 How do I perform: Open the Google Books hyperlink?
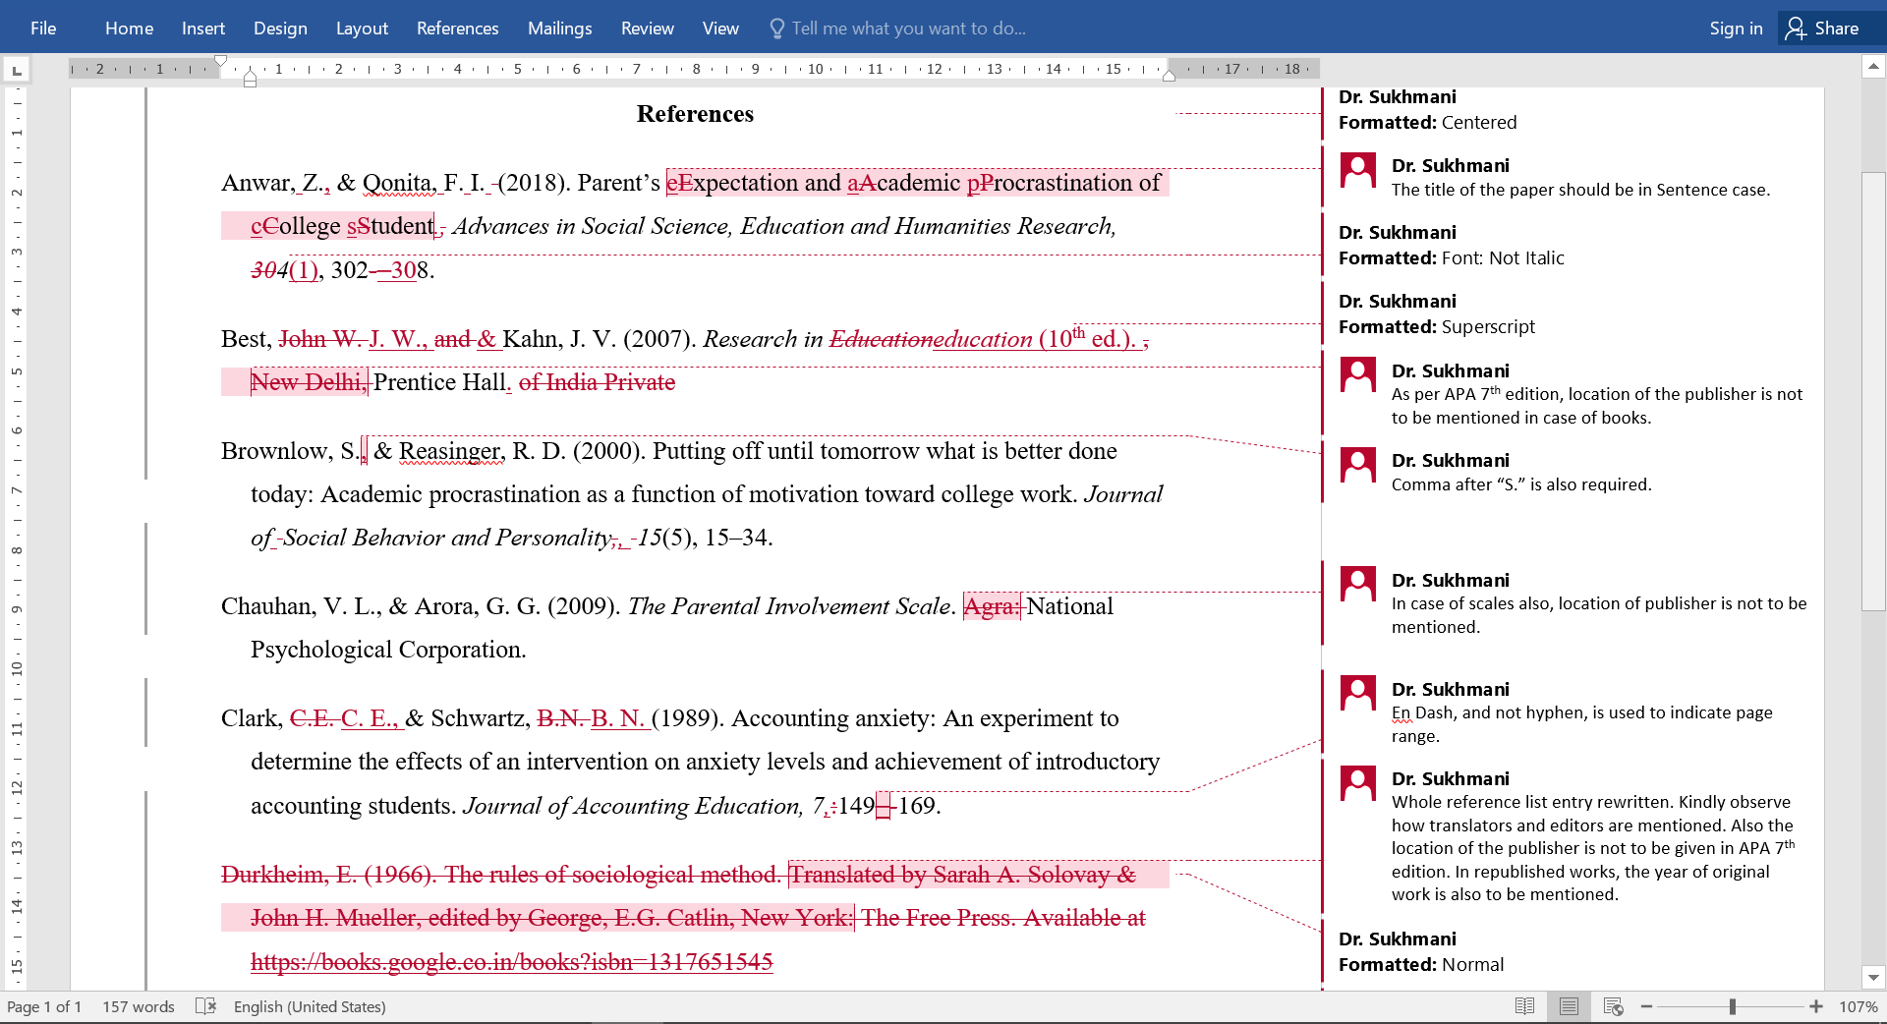click(511, 961)
